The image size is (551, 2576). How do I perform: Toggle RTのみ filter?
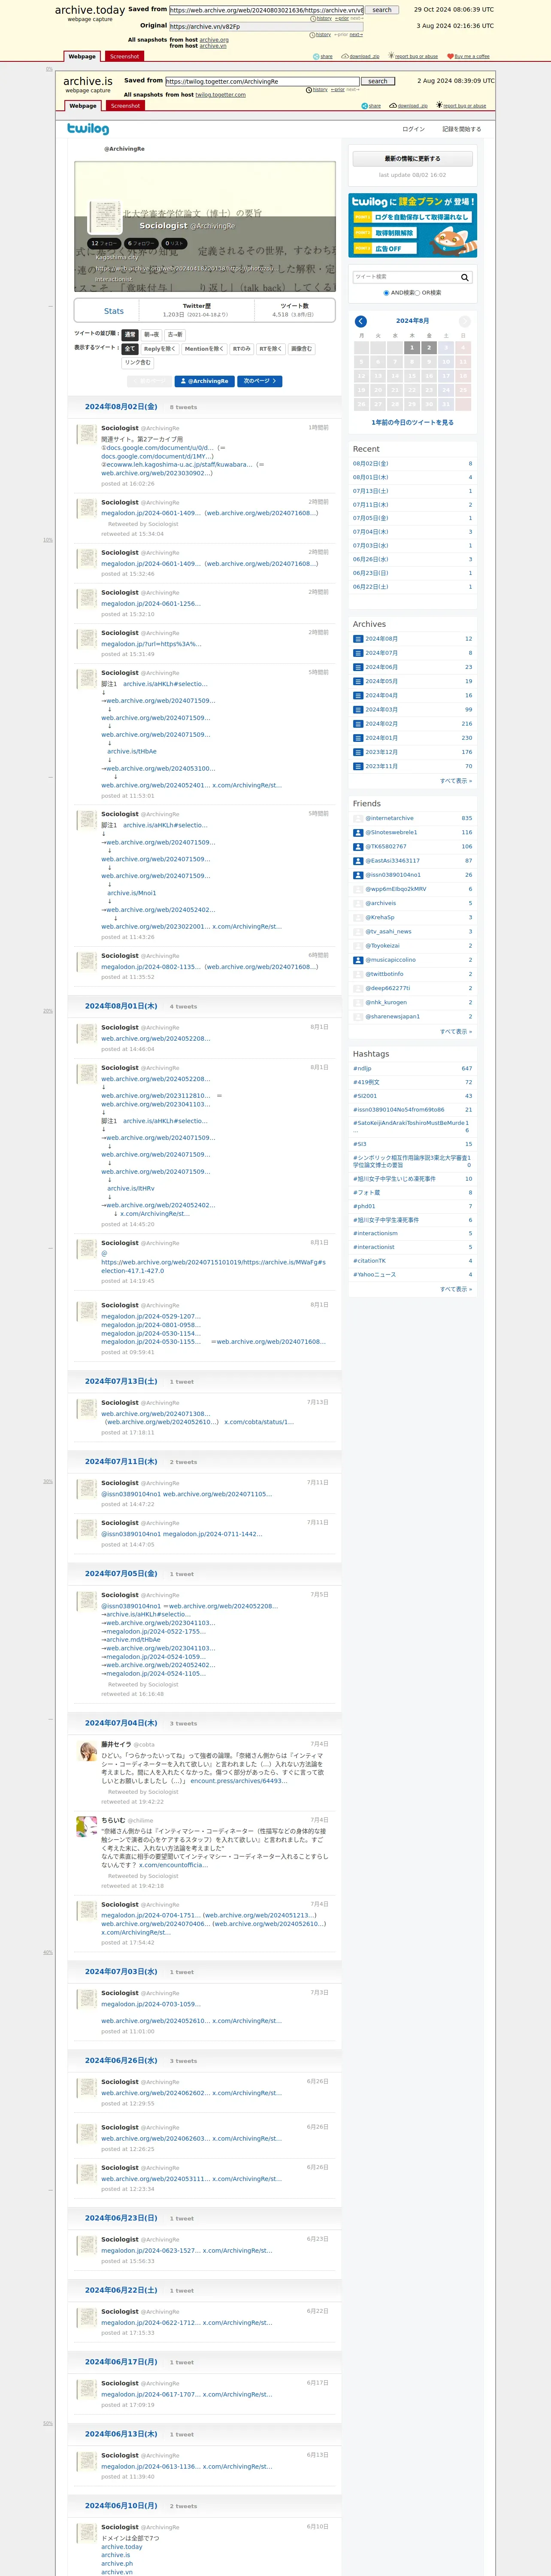(x=241, y=349)
